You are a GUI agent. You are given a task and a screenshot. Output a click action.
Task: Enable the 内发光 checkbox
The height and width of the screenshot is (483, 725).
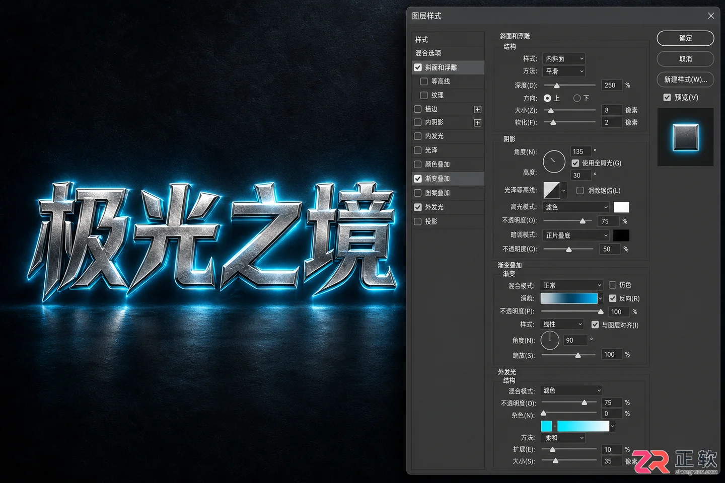coord(418,136)
